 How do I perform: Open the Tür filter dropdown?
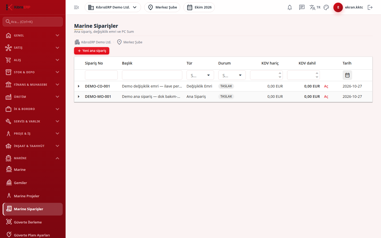click(x=200, y=75)
